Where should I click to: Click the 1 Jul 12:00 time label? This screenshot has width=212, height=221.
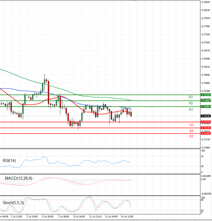[x=16, y=216]
